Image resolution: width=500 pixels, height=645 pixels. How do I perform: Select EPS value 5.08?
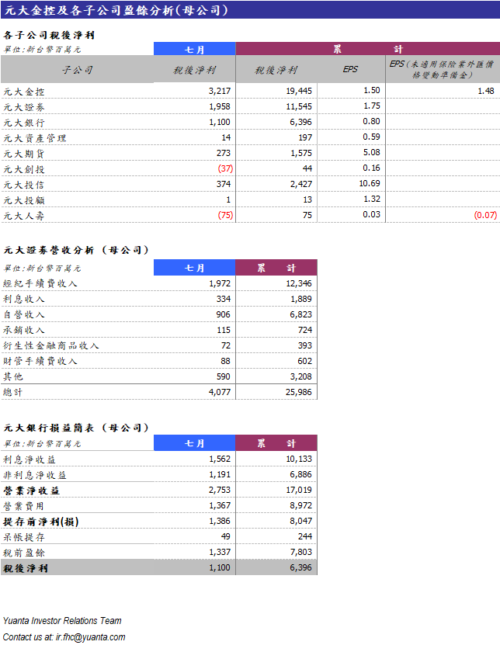(371, 152)
